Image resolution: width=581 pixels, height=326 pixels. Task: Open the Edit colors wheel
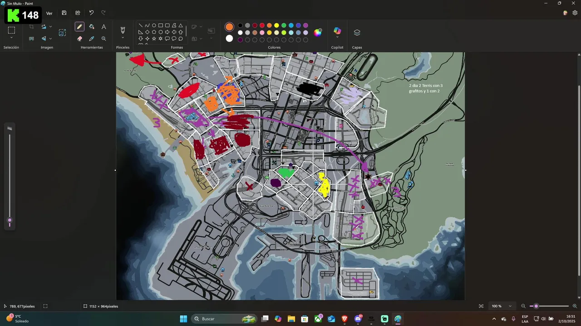(x=318, y=32)
